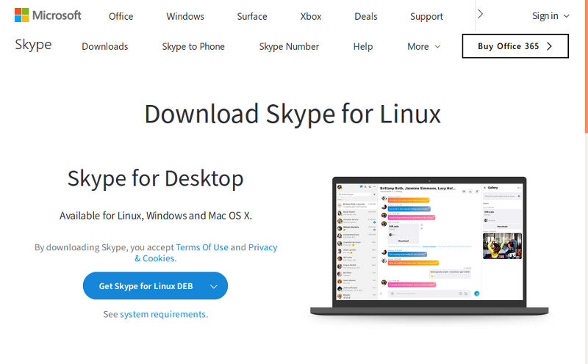Click the Microsoft logo
This screenshot has width=588, height=364.
[48, 15]
